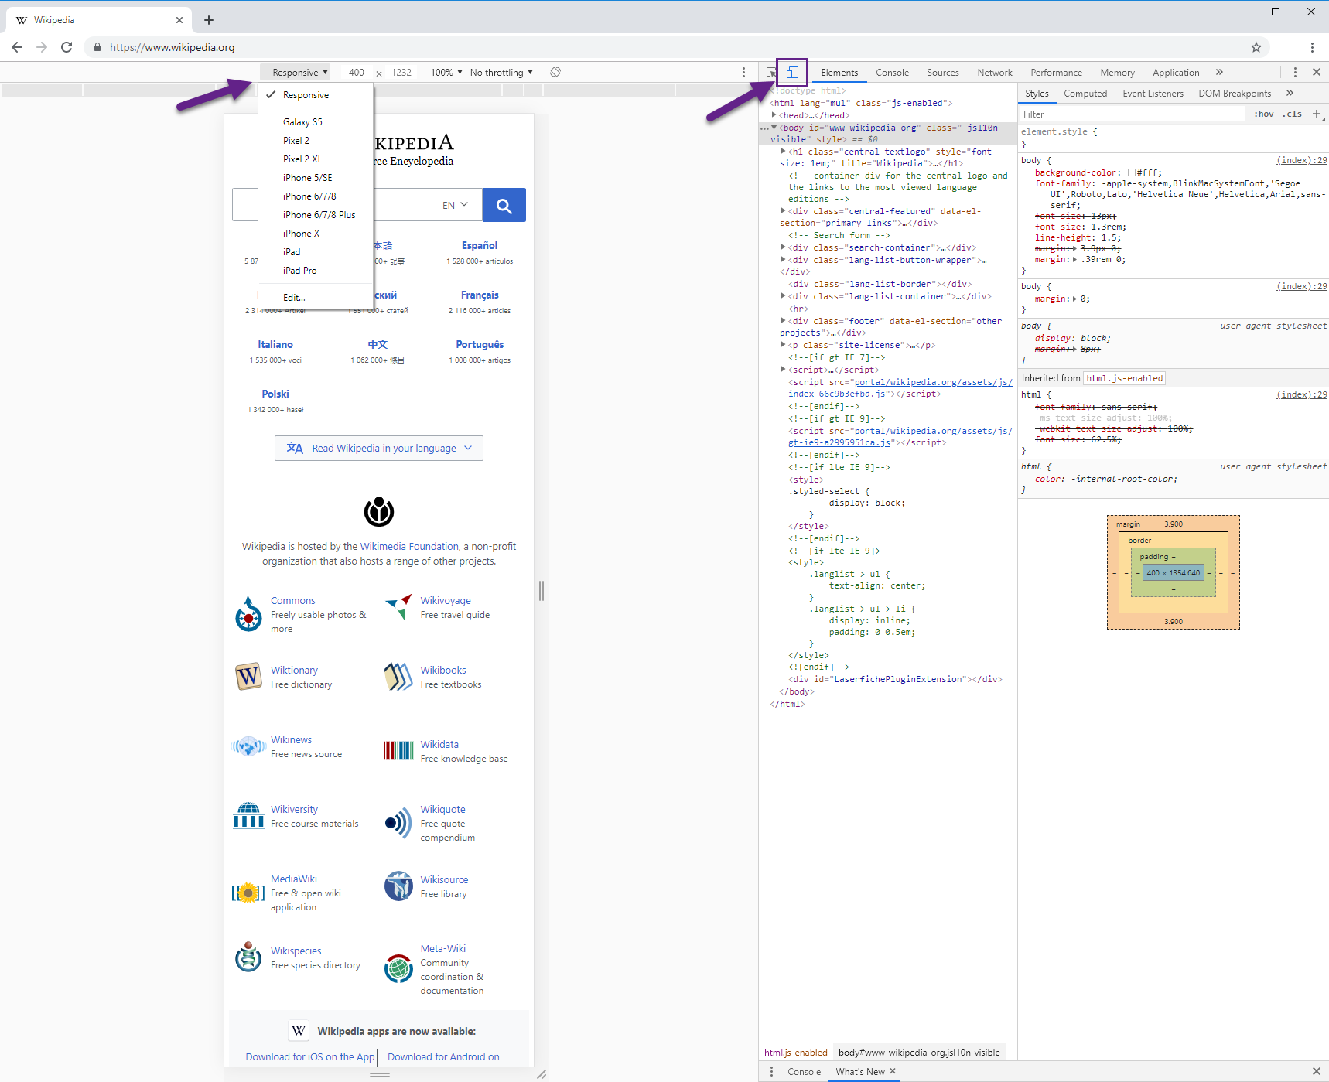Screen dimensions: 1329x1082
Task: Go back in browser history
Action: 17,47
